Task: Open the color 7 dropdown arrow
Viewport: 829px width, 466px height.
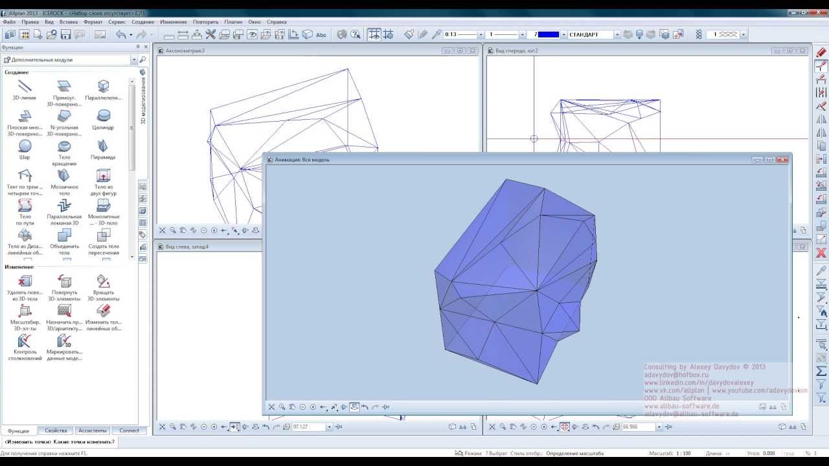Action: tap(563, 34)
